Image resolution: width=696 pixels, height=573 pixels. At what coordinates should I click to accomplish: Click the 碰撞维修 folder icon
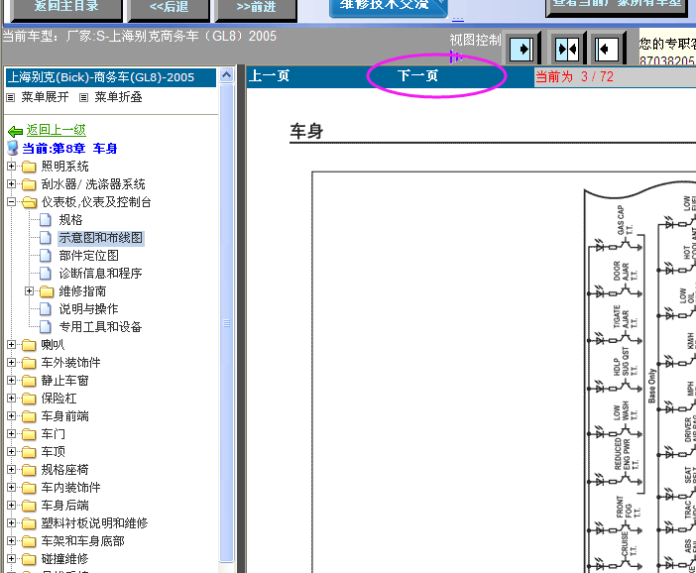(29, 559)
